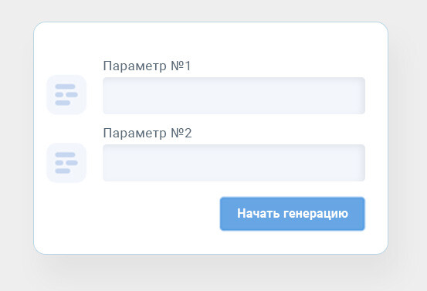The image size is (427, 291).
Task: Tap the second parameter's rounded square icon
Action: pyautogui.click(x=66, y=163)
